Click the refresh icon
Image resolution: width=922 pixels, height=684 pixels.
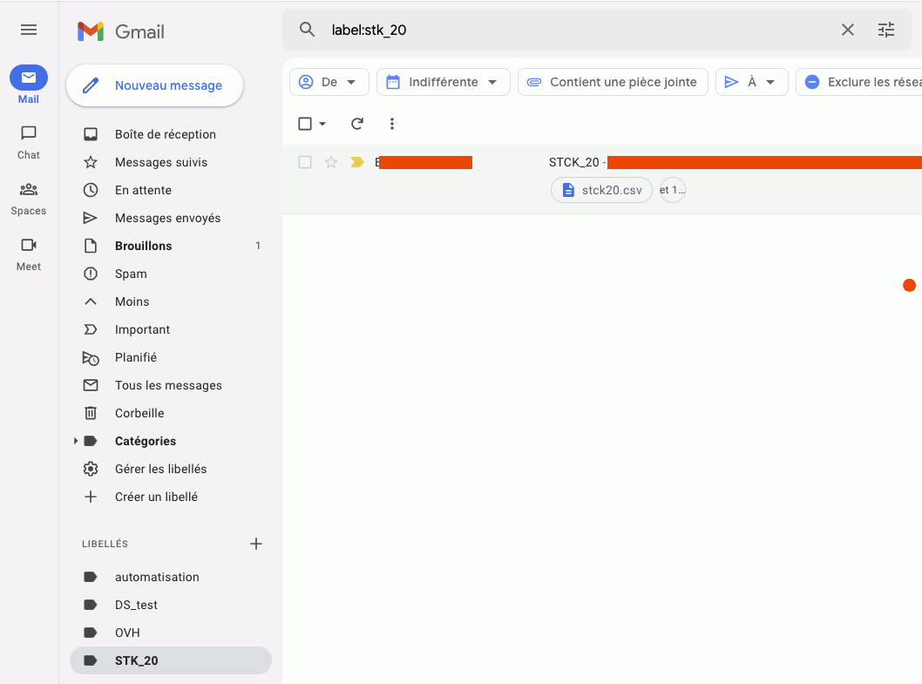click(357, 124)
